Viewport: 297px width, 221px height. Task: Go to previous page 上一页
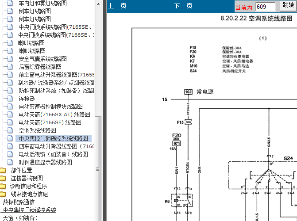[x=117, y=6]
